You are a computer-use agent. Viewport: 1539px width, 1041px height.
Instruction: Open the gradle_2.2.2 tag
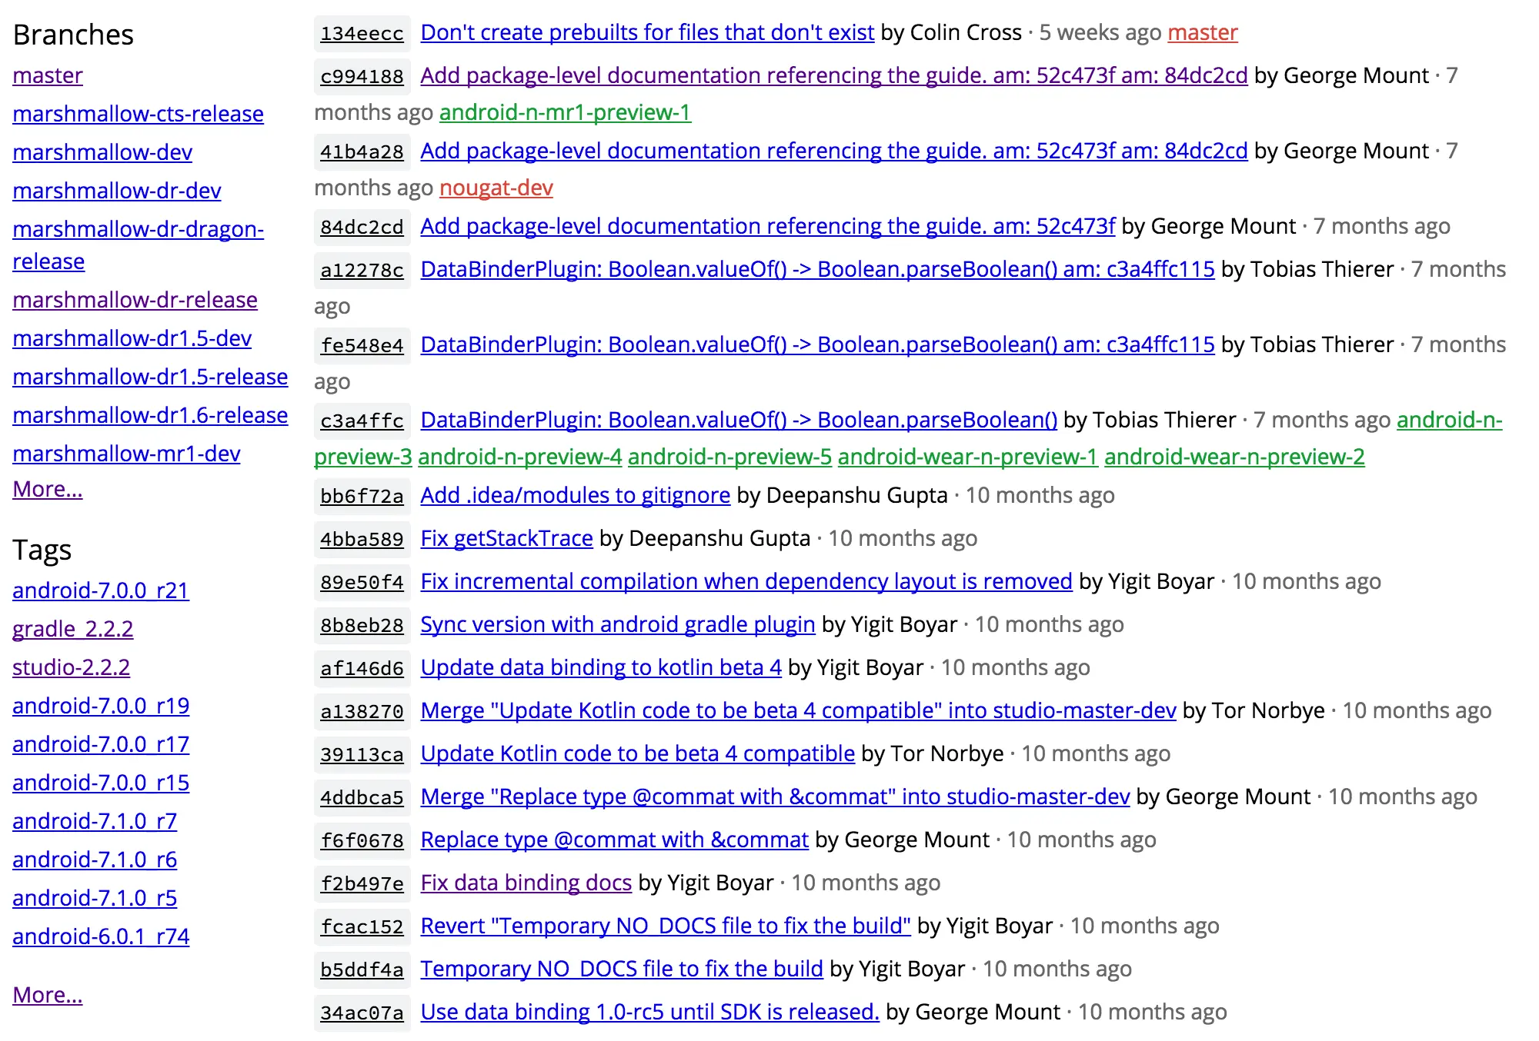click(72, 629)
